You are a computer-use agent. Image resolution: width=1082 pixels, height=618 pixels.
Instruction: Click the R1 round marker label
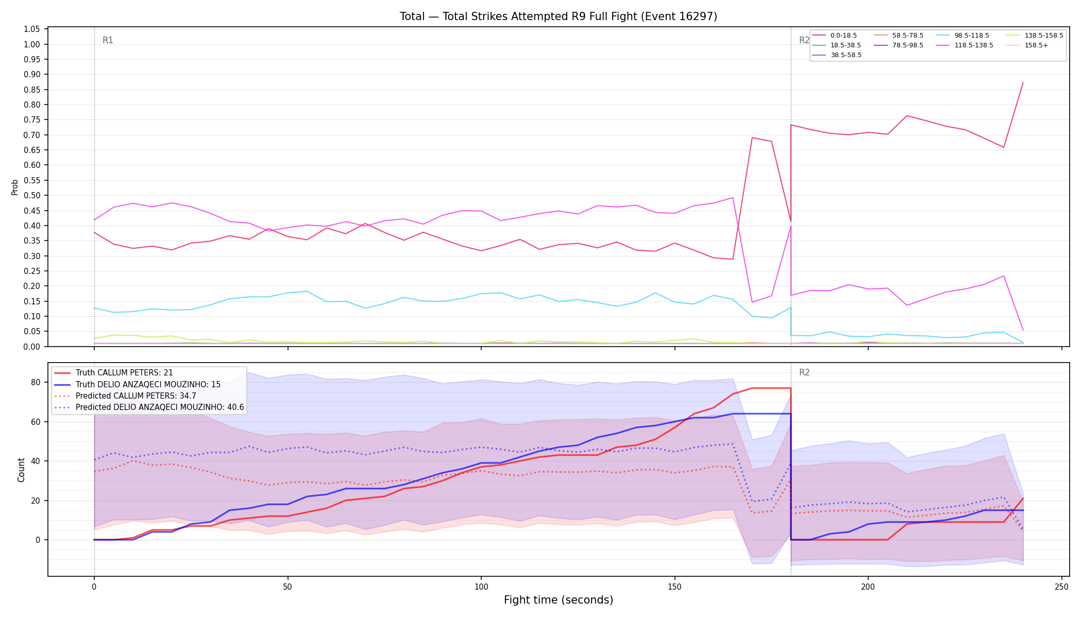pyautogui.click(x=108, y=40)
